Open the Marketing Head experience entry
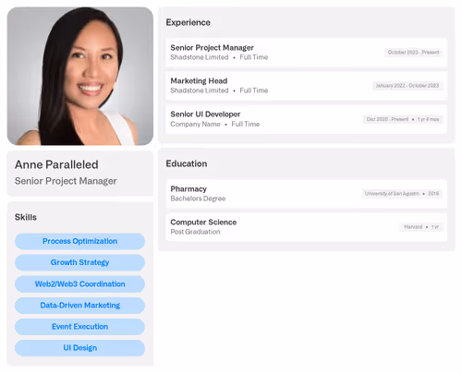462x373 pixels. coord(307,86)
